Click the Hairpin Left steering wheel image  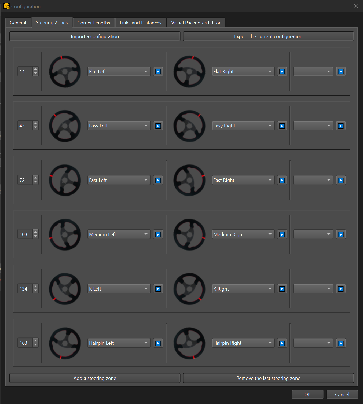65,343
